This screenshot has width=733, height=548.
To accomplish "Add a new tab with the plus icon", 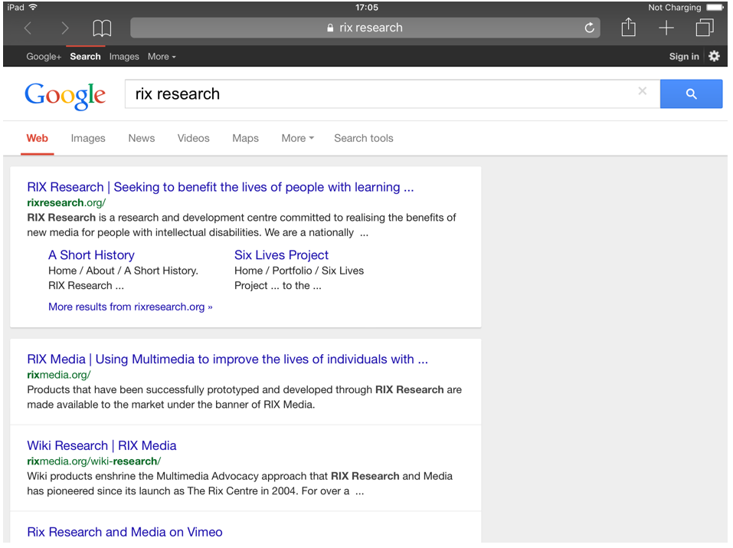I will tap(666, 28).
